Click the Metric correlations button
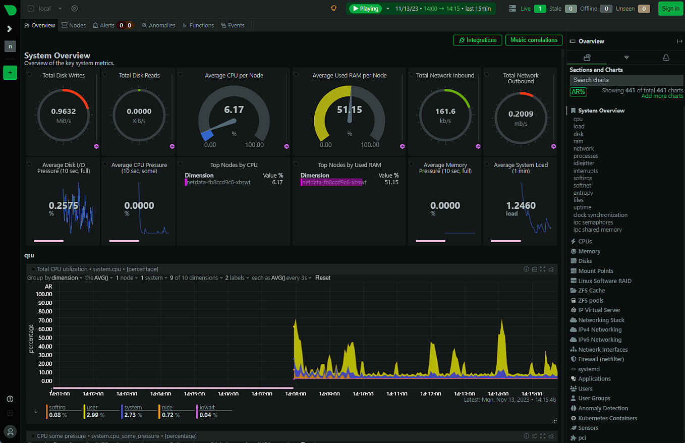This screenshot has height=443, width=685. pos(534,40)
